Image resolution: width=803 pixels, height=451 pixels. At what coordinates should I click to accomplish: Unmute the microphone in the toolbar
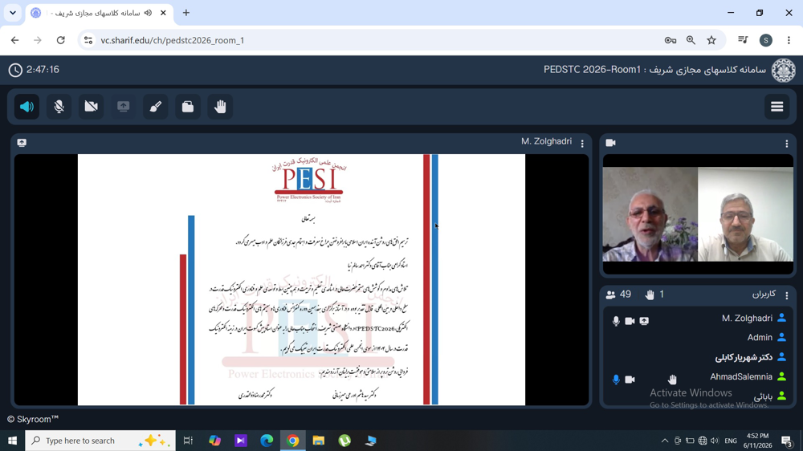point(59,107)
